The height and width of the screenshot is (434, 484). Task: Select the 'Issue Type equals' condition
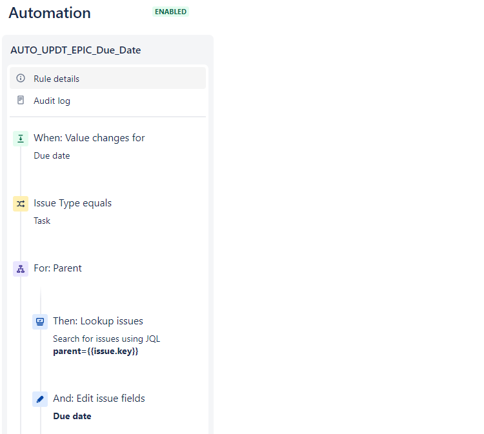pyautogui.click(x=72, y=203)
